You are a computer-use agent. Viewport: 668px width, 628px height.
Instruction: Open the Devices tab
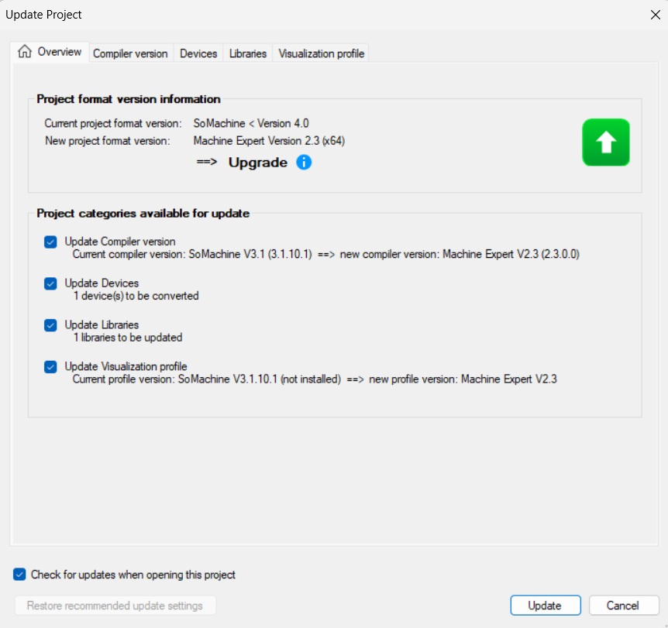[x=198, y=53]
